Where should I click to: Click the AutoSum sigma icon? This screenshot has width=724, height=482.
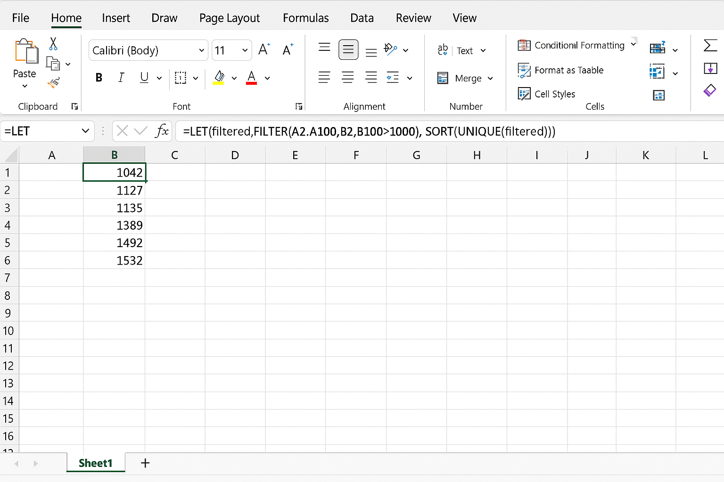[x=710, y=46]
